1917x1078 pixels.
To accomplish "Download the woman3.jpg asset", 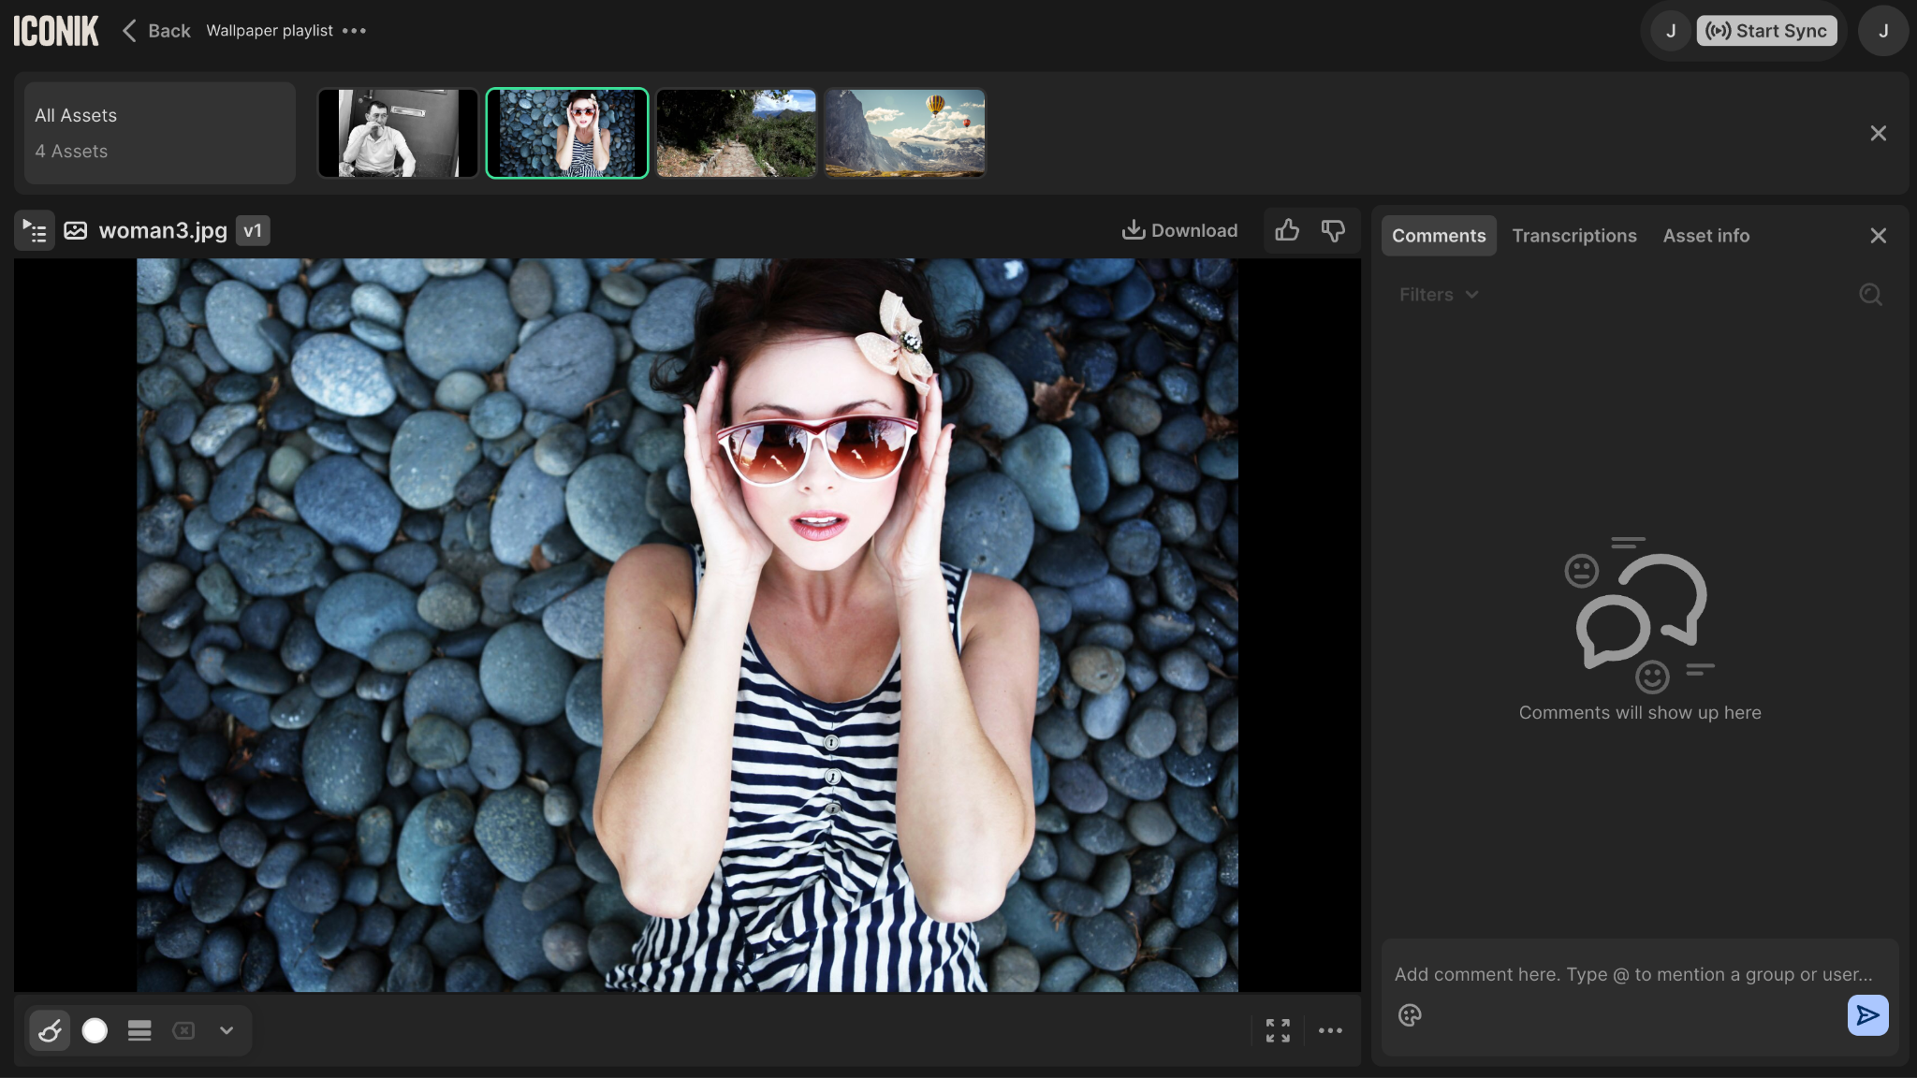I will tap(1179, 230).
